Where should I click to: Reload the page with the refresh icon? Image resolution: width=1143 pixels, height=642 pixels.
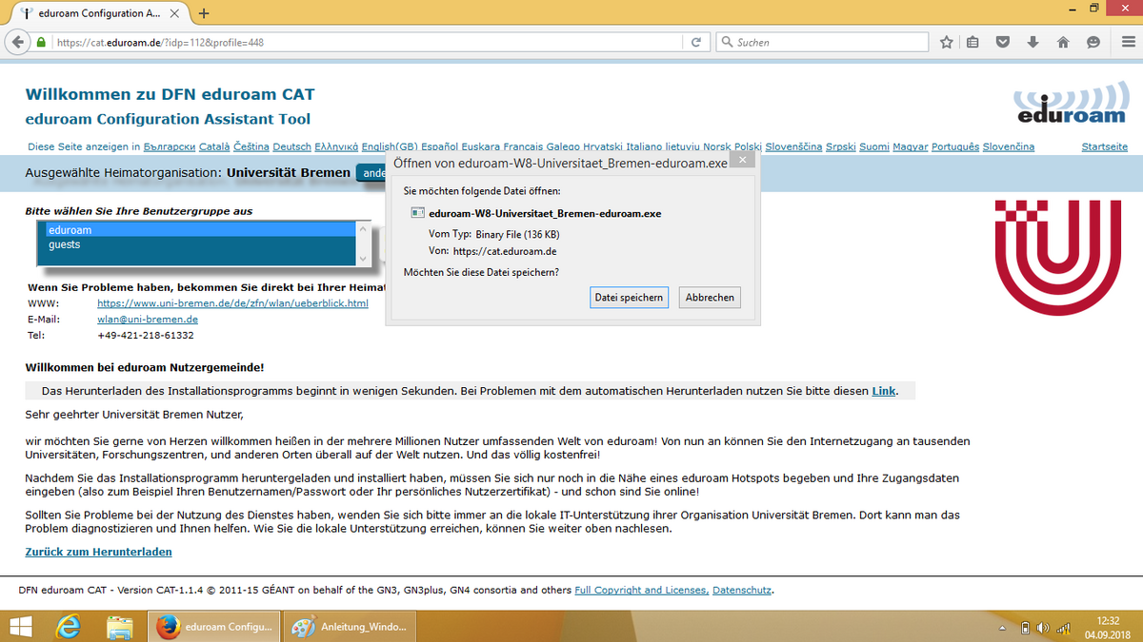pos(696,43)
